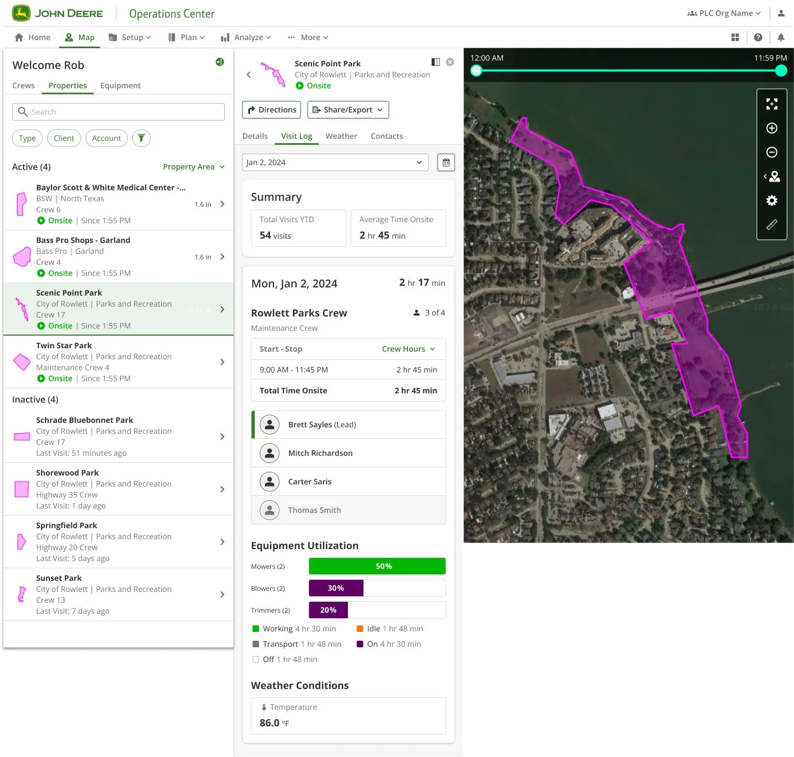Screen dimensions: 794x757
Task: Open the Shorewood Park property
Action: click(x=118, y=489)
